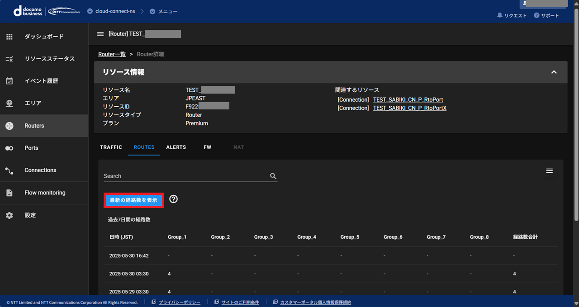This screenshot has height=307, width=579.
Task: Open the TEST_SABIKI_CN_P_RtoPortX connection link
Action: [x=409, y=108]
